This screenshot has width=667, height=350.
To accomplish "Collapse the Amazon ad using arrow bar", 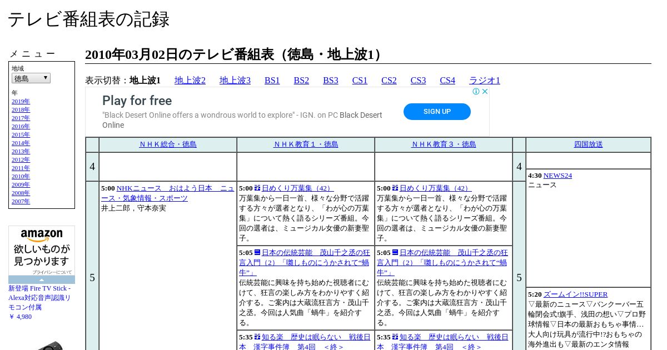I will click(42, 280).
